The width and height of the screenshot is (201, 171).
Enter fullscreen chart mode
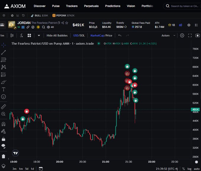pos(190,35)
